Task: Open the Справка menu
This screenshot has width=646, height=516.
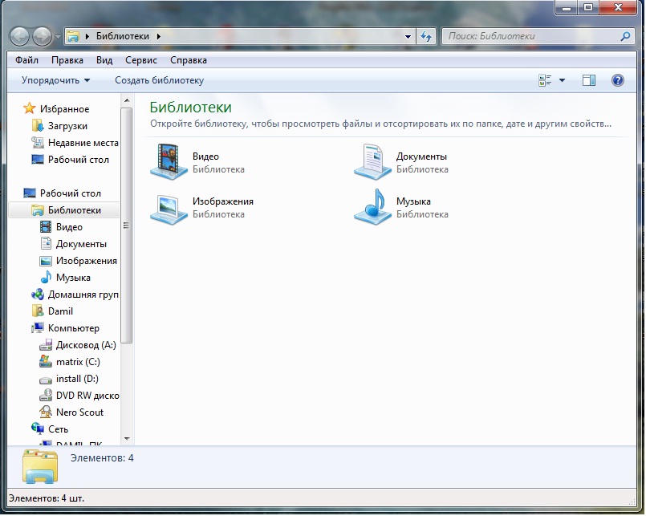Action: (x=189, y=60)
